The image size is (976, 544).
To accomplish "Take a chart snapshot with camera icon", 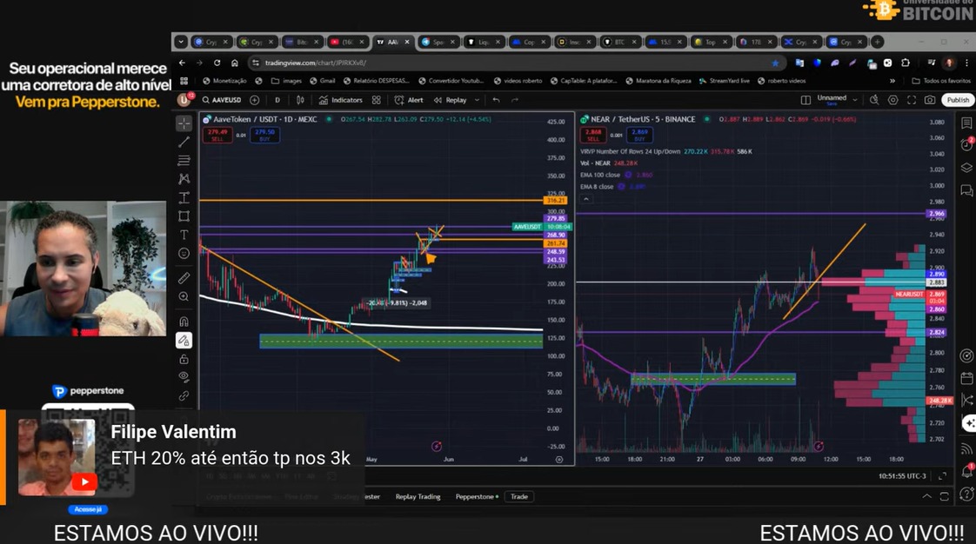I will (x=930, y=100).
